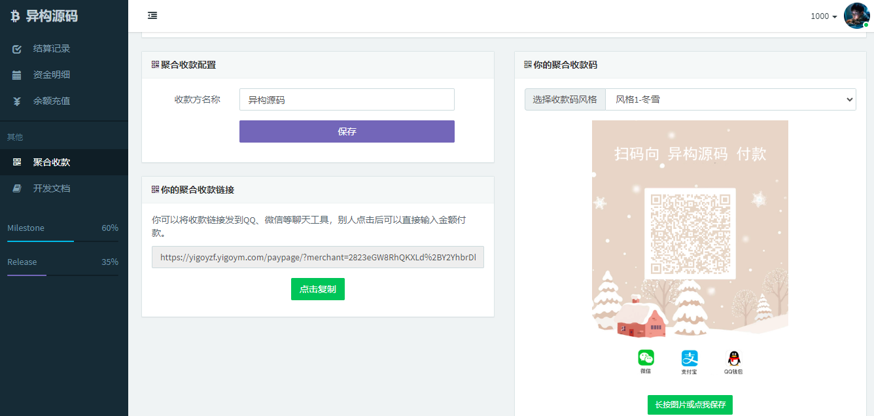Click 选择收款码风格 label box

click(565, 99)
